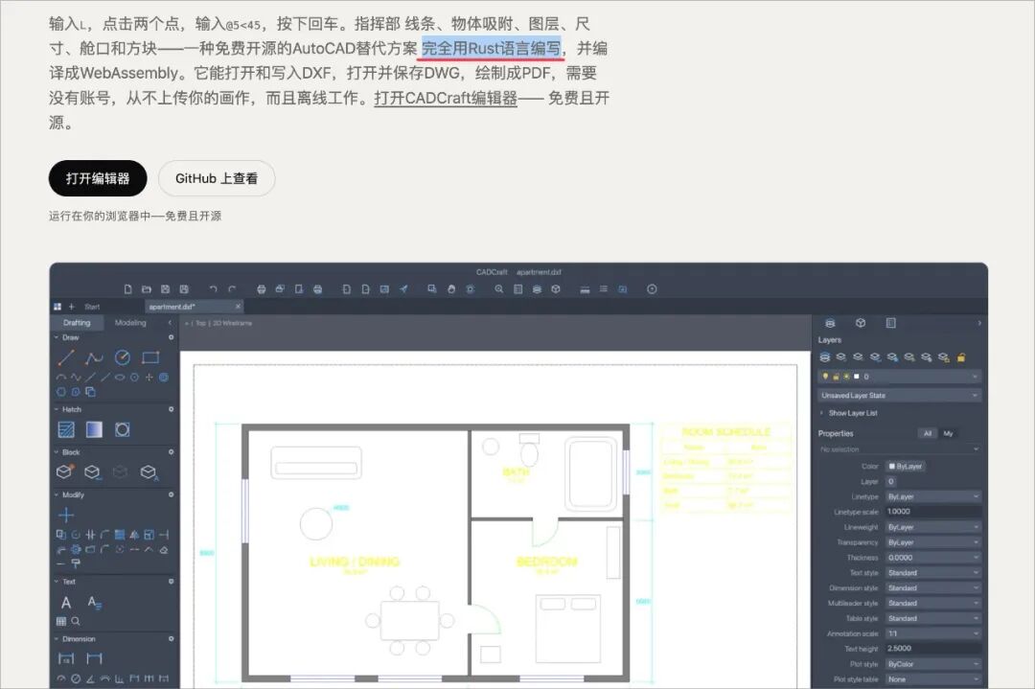Image resolution: width=1035 pixels, height=689 pixels.
Task: Select the Multiline Text tool
Action: tap(94, 603)
